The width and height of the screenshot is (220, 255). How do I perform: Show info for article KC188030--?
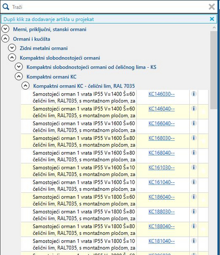[x=193, y=211]
